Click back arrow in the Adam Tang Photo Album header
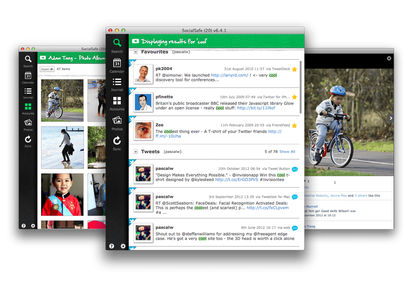 [x=43, y=57]
